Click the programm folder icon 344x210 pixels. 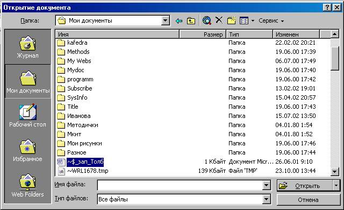61,79
